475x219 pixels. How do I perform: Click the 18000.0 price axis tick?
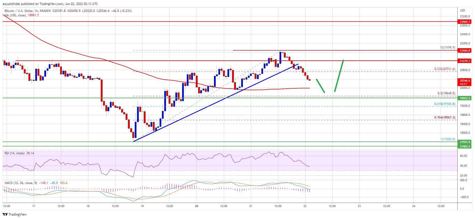point(465,133)
